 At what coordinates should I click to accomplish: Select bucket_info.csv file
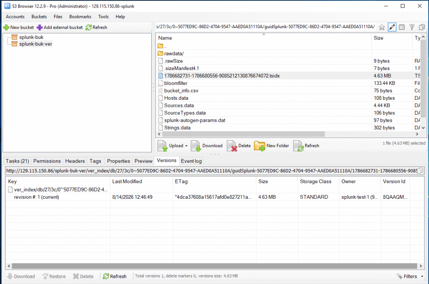click(x=178, y=91)
